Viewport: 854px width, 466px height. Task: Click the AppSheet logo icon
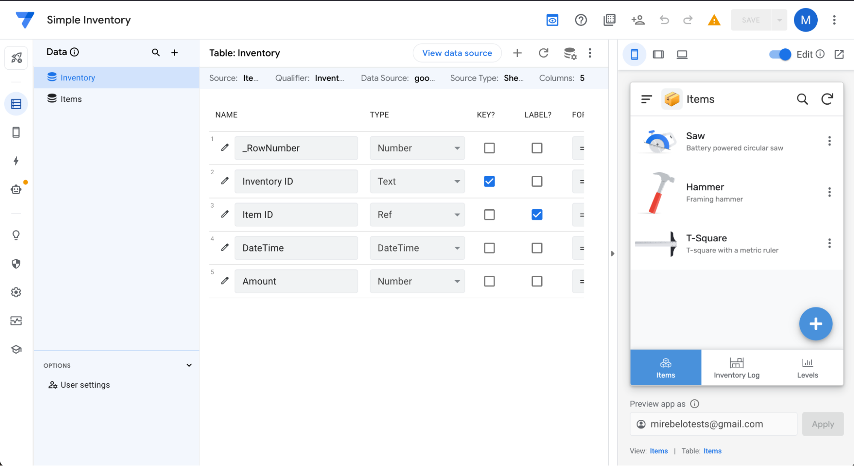(25, 20)
